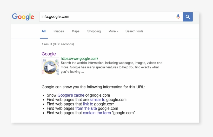Image resolution: width=213 pixels, height=137 pixels.
Task: Click the '1 result (0.08 seconds)' text
Action: pyautogui.click(x=58, y=44)
